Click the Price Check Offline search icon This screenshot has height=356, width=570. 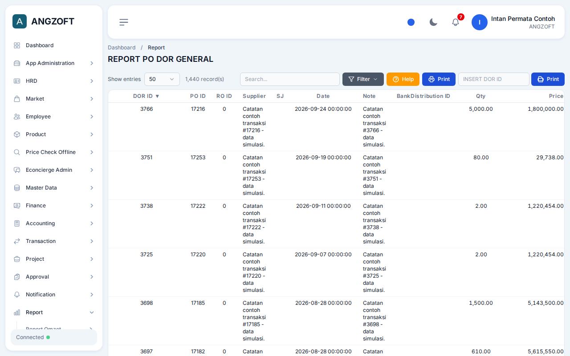[17, 152]
